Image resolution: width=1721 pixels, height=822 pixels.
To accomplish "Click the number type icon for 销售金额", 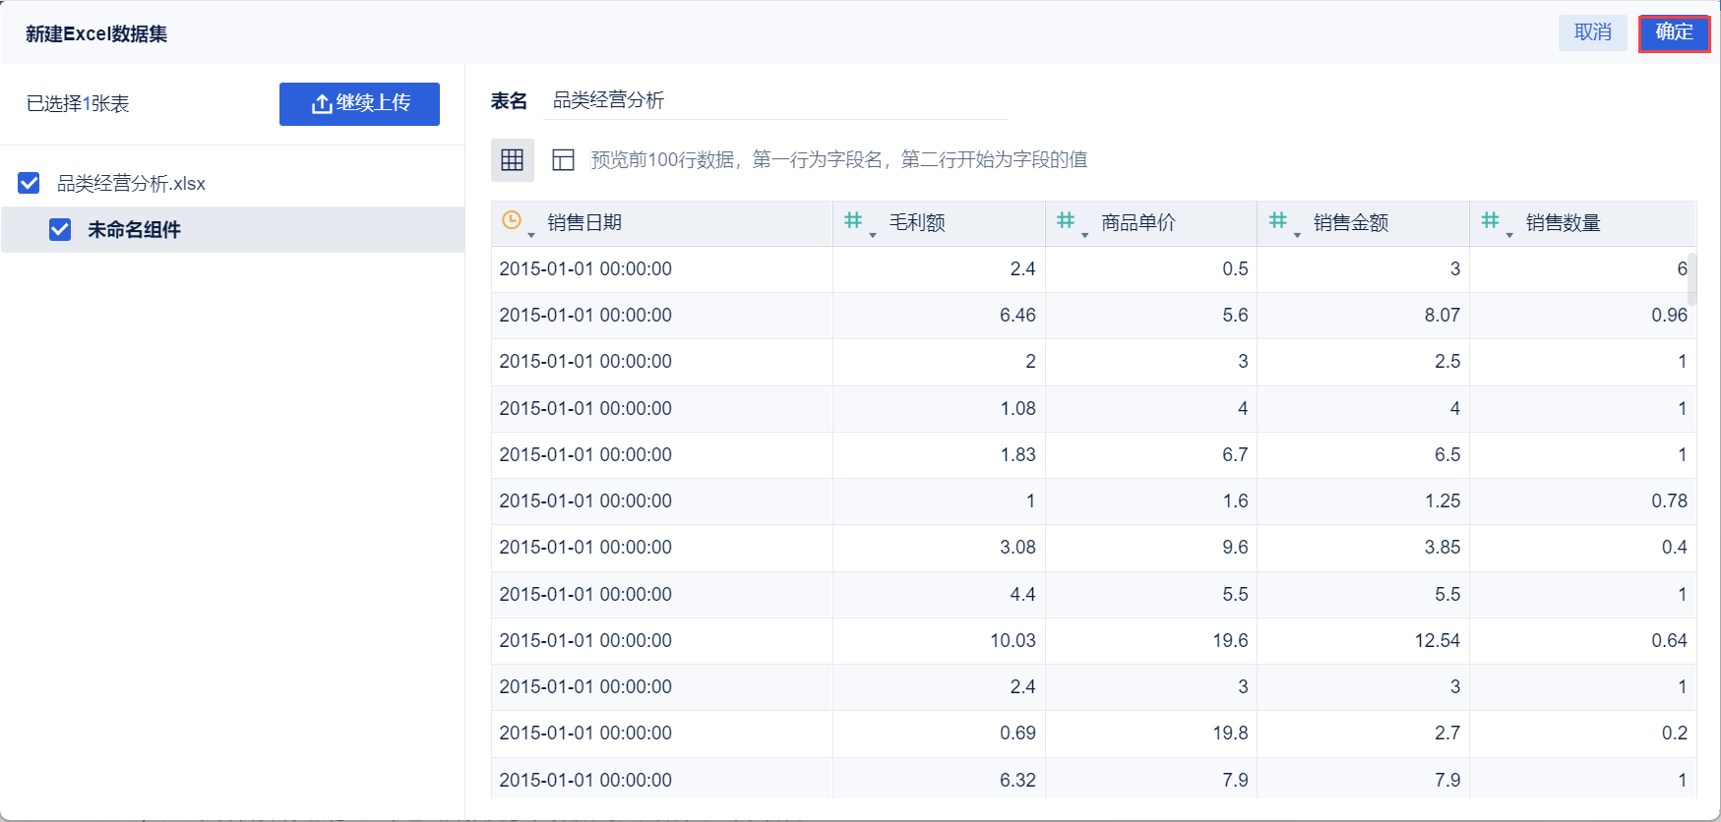I will (1277, 221).
